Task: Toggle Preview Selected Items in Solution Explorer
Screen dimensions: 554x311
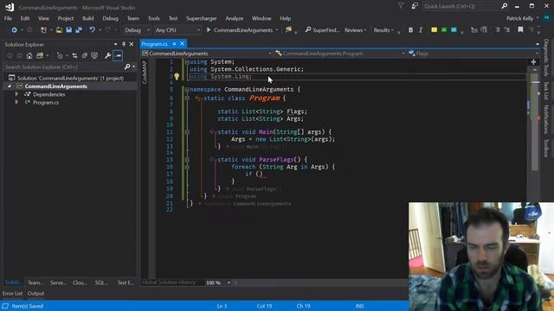Action: pyautogui.click(x=118, y=55)
